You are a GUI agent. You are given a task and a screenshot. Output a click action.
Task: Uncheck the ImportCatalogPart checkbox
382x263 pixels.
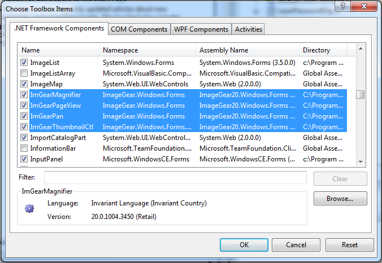pos(24,138)
